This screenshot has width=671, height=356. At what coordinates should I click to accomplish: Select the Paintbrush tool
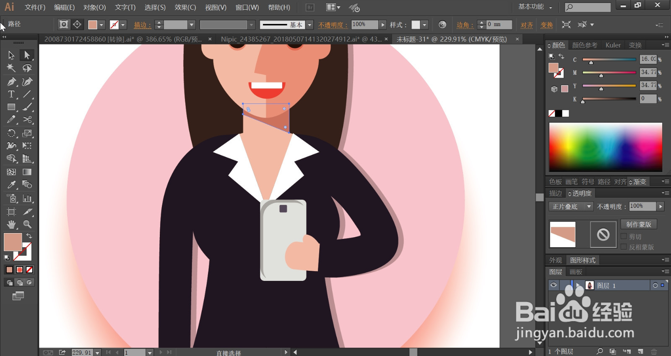[27, 107]
